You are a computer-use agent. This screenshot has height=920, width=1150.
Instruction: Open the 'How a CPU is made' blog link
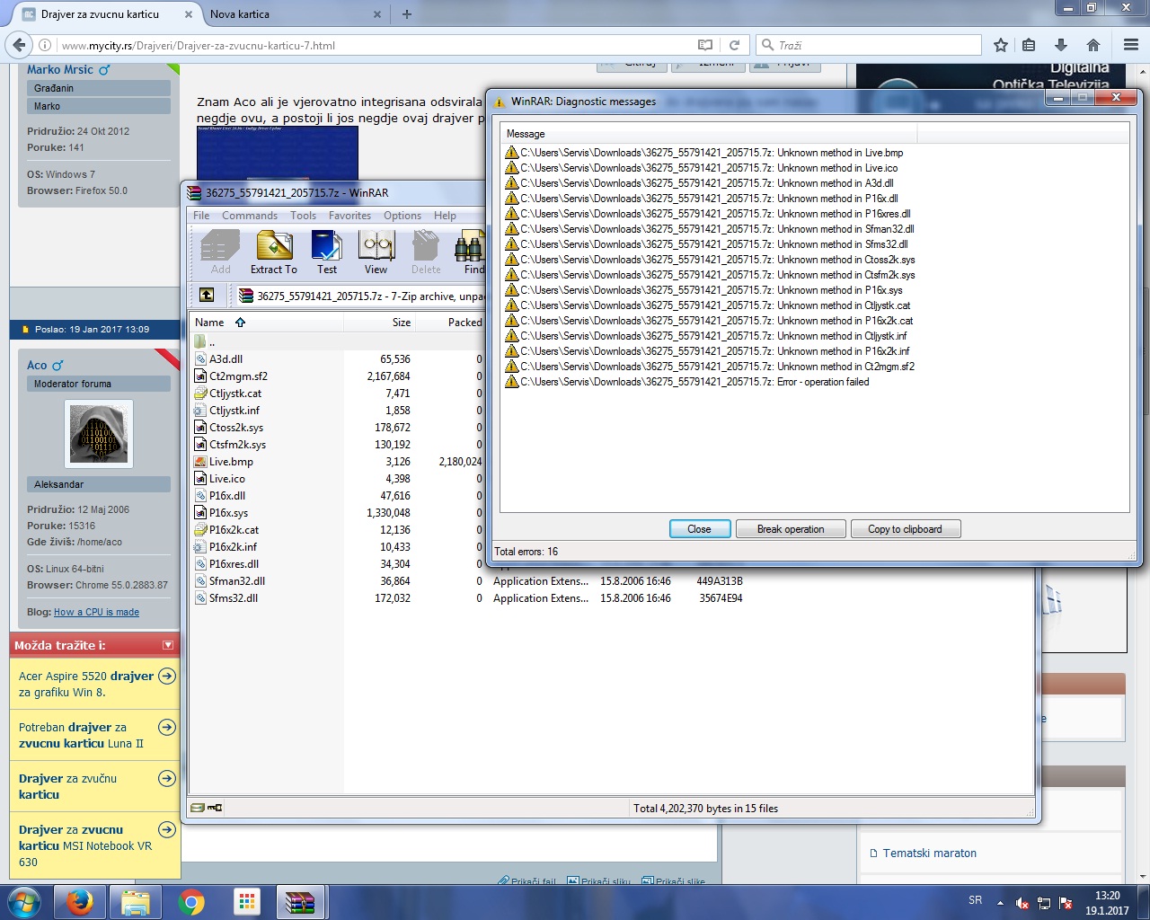point(96,612)
